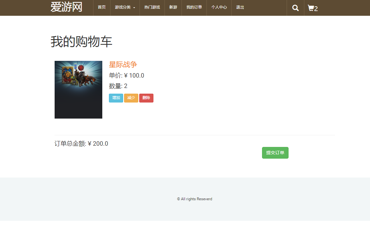View 我的订单 from the navbar
Screen dimensions: 370x228
(x=194, y=7)
